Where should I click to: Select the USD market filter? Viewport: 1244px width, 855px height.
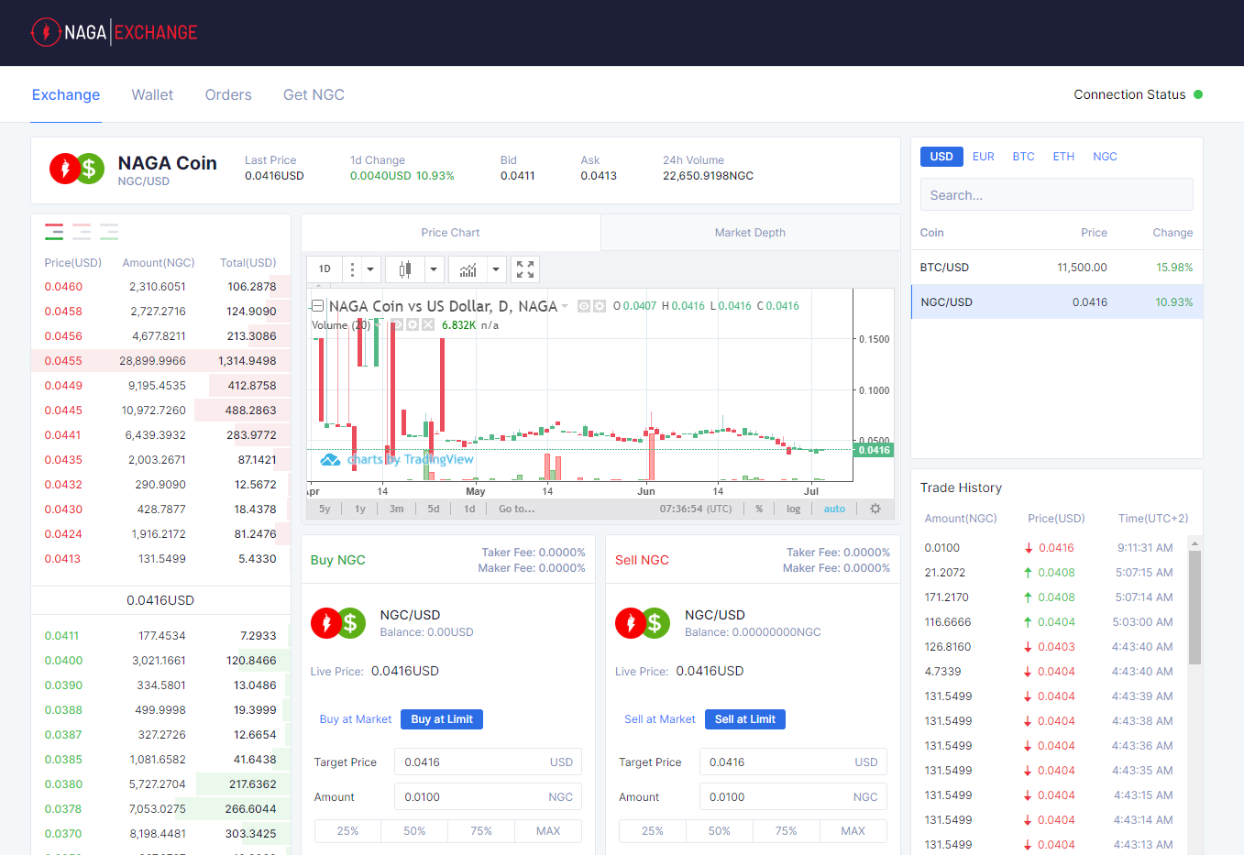941,157
